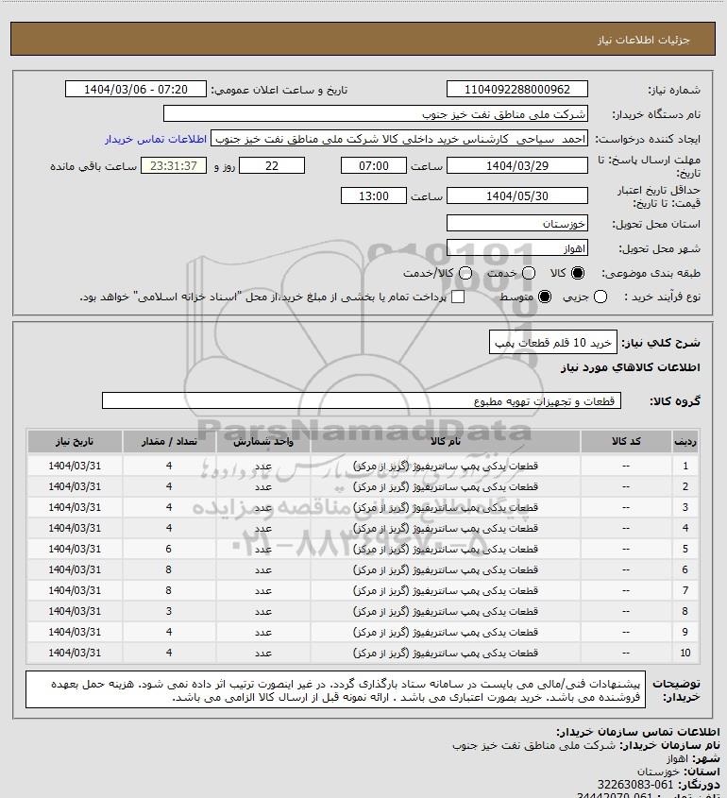This screenshot has width=727, height=798.
Task: Click the quantity 6 in row 5
Action: [168, 549]
